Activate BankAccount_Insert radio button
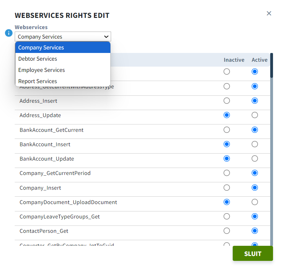287x270 pixels. click(255, 144)
